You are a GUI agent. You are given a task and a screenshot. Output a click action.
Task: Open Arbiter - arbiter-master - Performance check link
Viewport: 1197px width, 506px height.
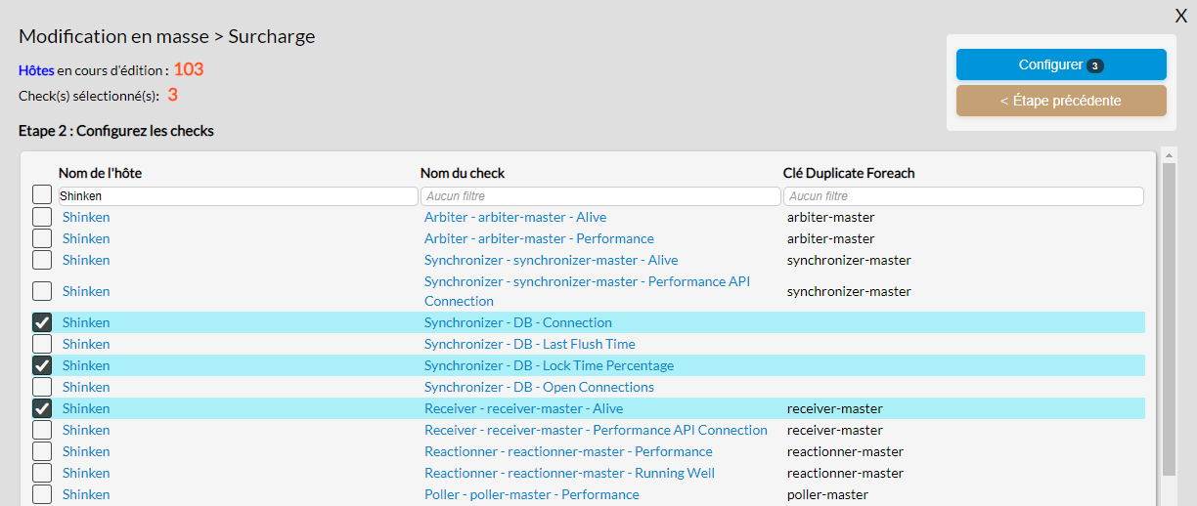tap(539, 238)
